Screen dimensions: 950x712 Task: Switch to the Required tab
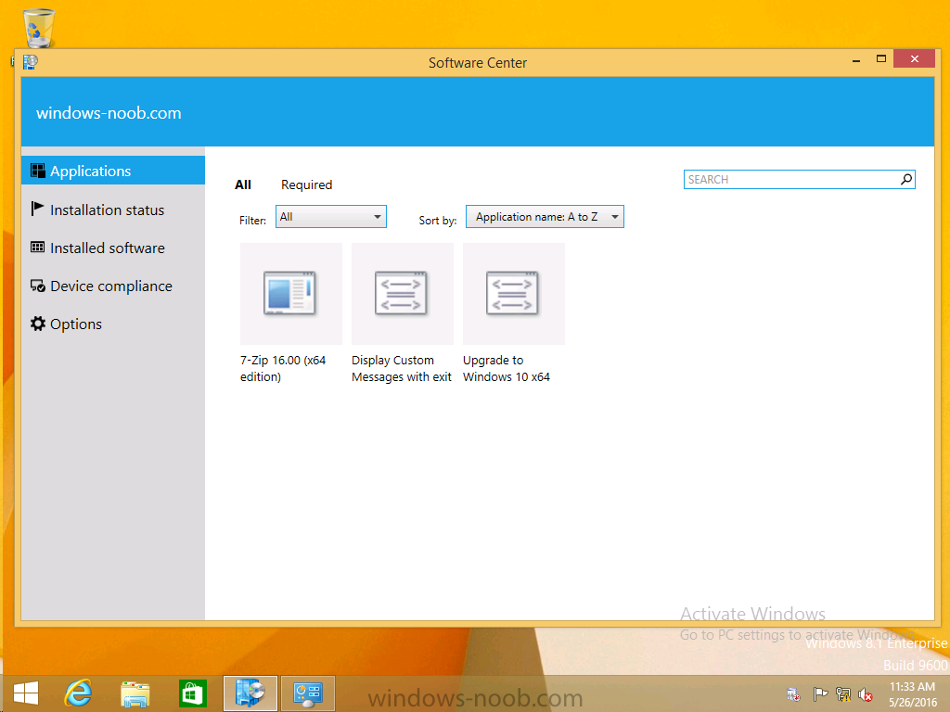pyautogui.click(x=306, y=184)
